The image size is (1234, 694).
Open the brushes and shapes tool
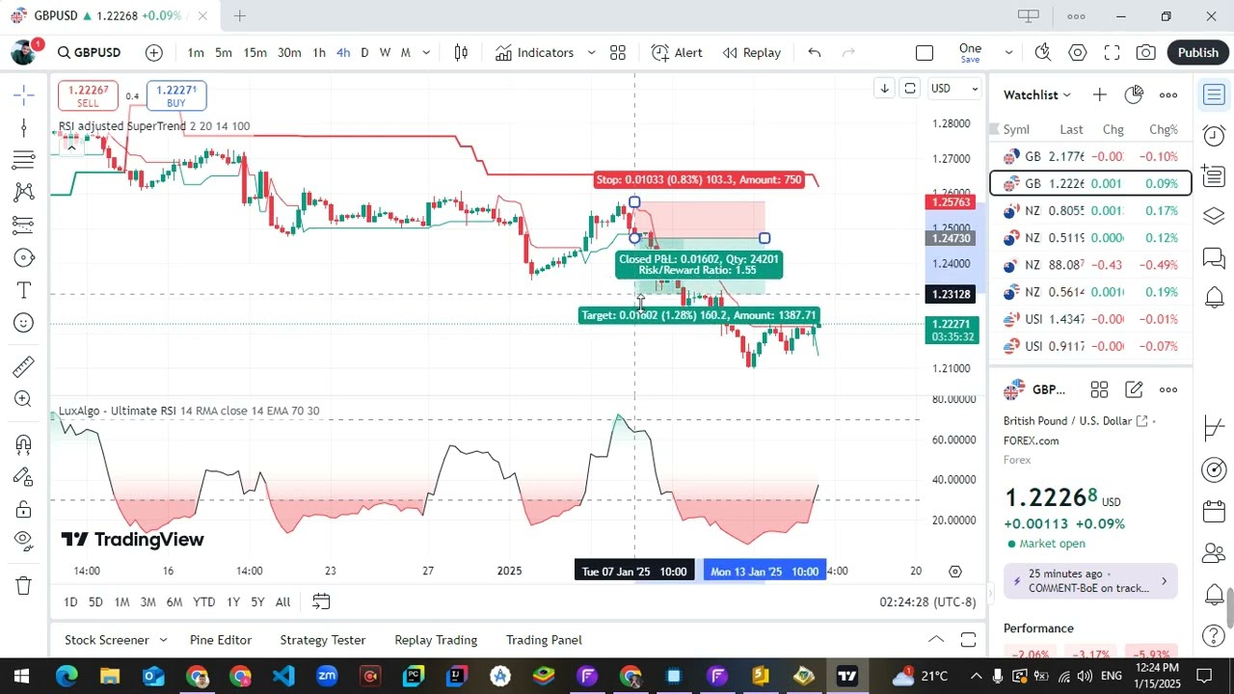click(24, 257)
